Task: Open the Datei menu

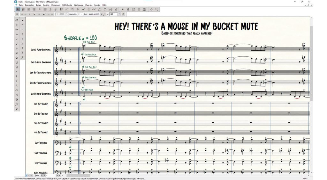Action: pos(21,5)
